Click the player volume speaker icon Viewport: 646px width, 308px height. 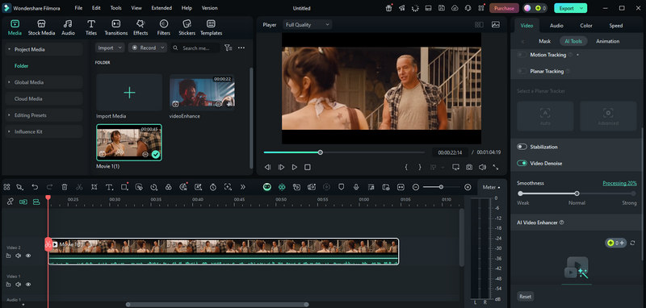coord(482,167)
